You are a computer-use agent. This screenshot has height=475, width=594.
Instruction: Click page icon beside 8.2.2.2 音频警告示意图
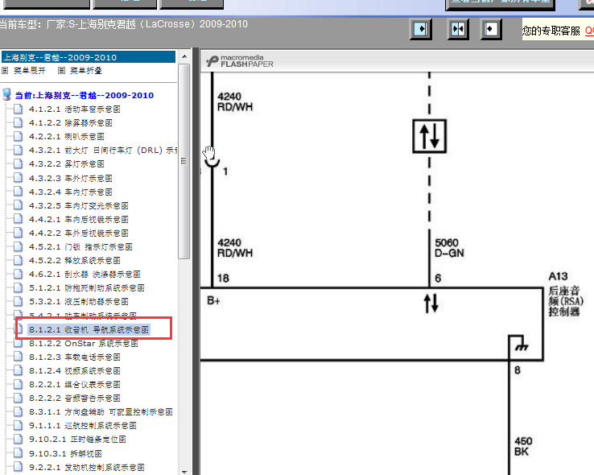(x=18, y=398)
